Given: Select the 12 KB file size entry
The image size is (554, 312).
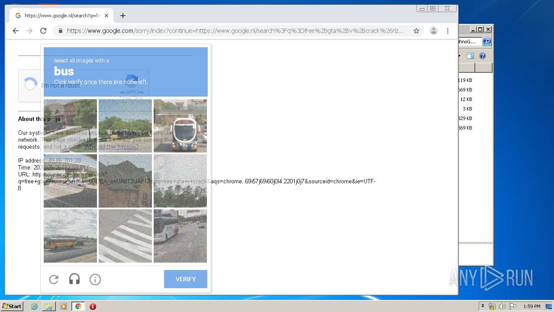Looking at the screenshot, I should (x=466, y=99).
